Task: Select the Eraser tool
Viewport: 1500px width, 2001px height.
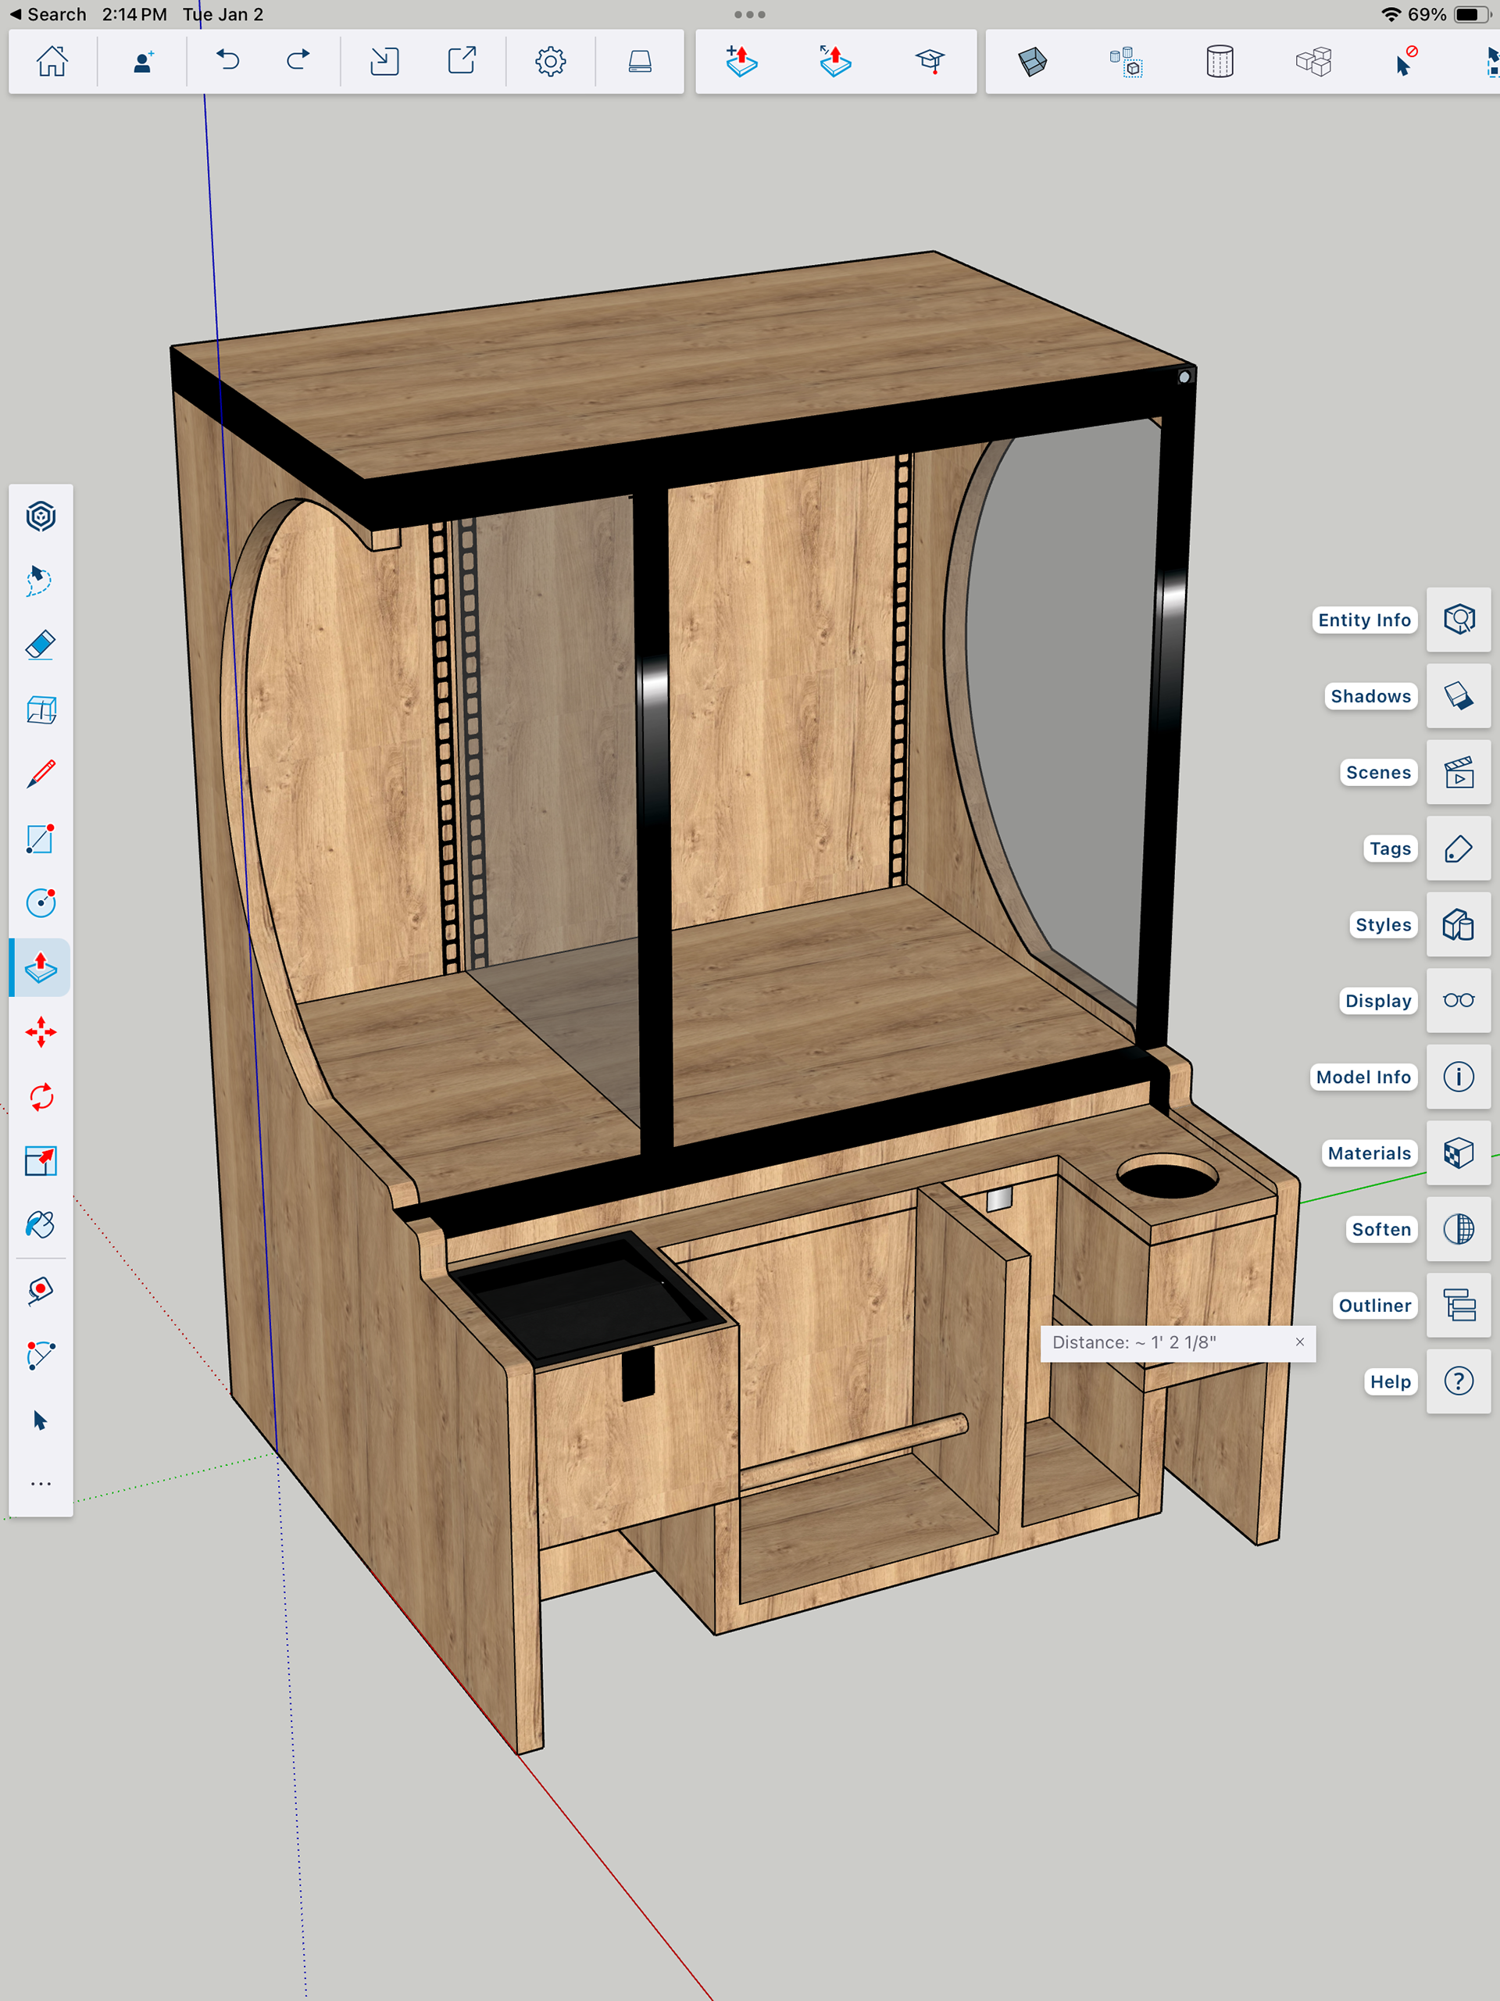Action: pos(41,645)
